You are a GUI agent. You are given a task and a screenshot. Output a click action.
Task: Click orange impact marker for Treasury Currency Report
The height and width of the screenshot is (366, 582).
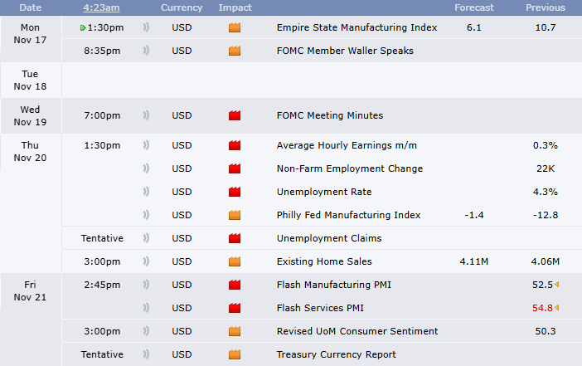235,354
